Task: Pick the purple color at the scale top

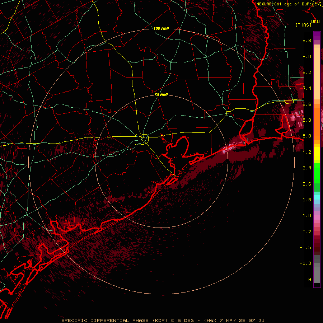Action: point(317,36)
